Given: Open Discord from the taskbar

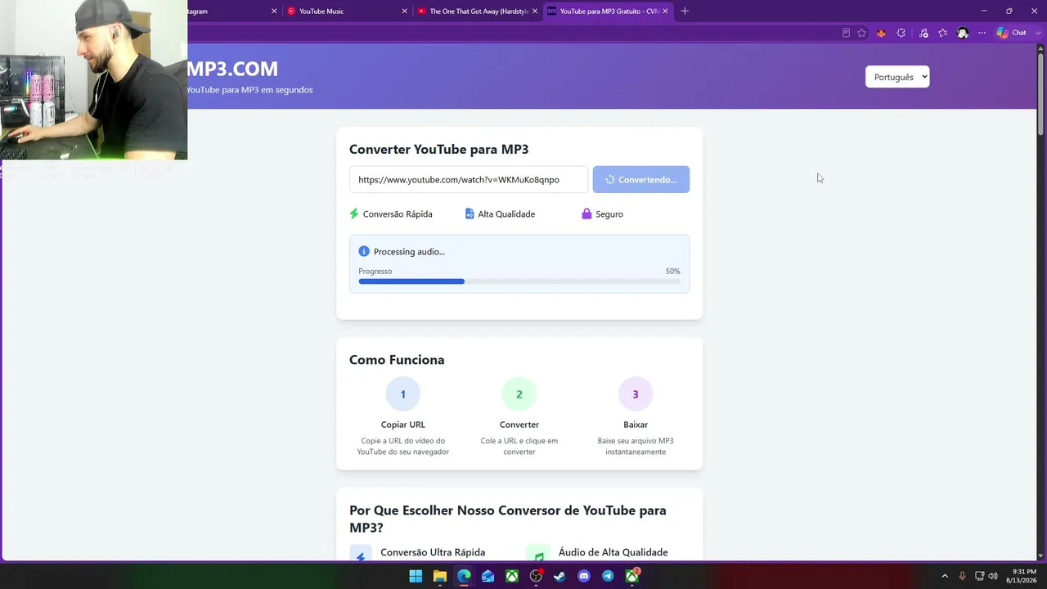Looking at the screenshot, I should [584, 576].
